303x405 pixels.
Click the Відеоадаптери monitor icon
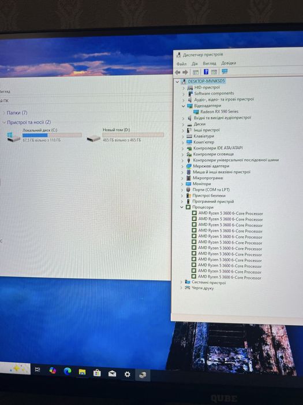click(190, 106)
